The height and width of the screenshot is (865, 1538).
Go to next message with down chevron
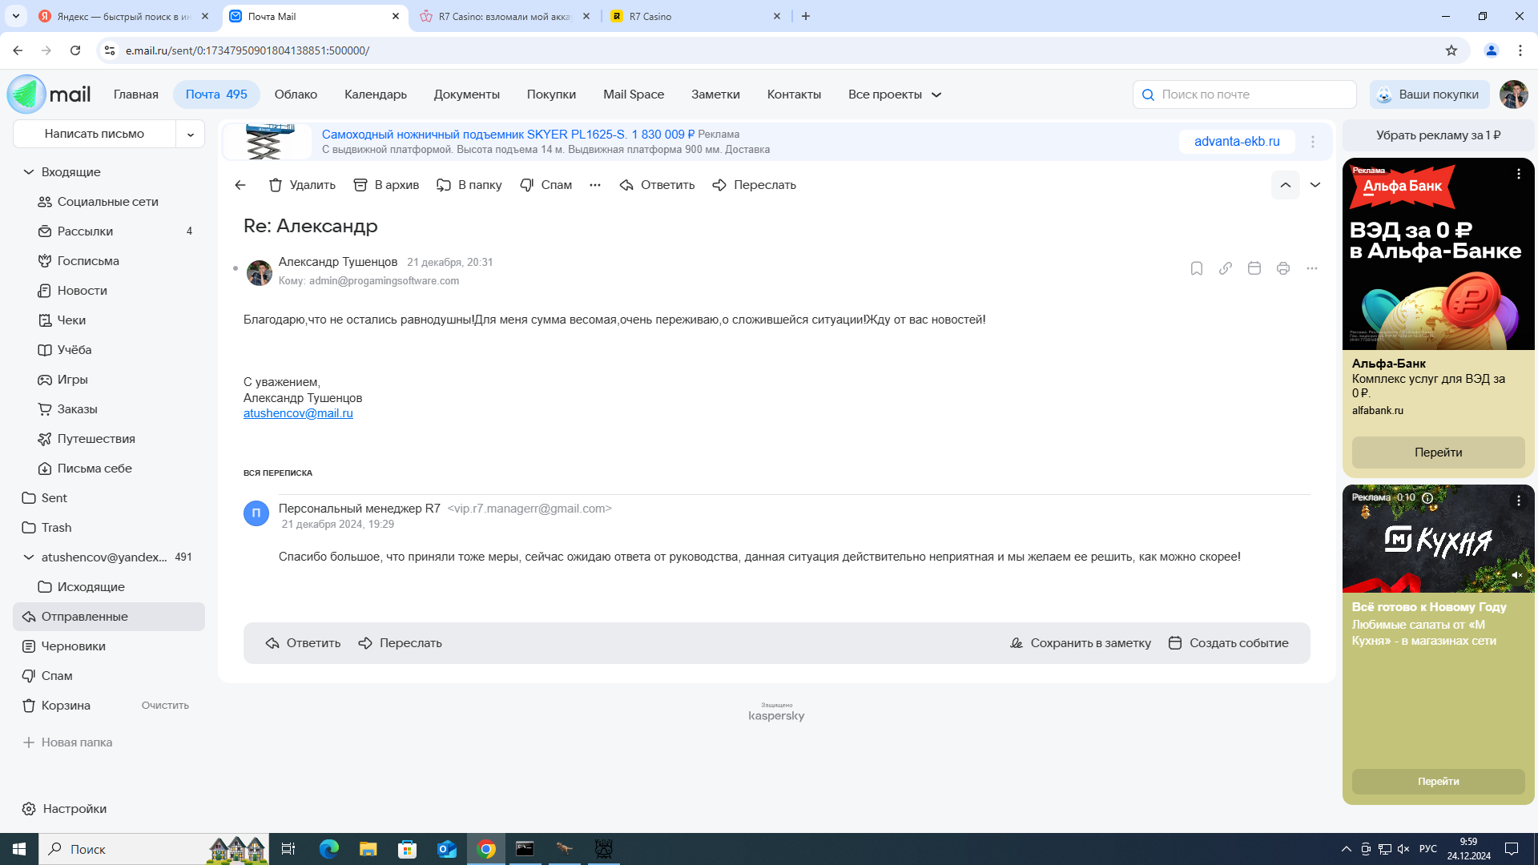click(x=1315, y=185)
